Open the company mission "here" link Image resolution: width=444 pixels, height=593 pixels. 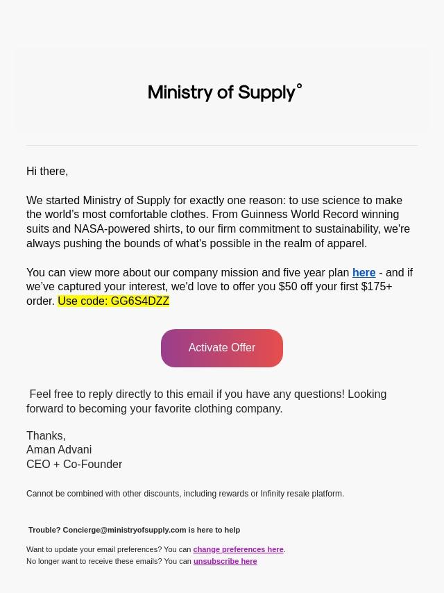364,273
